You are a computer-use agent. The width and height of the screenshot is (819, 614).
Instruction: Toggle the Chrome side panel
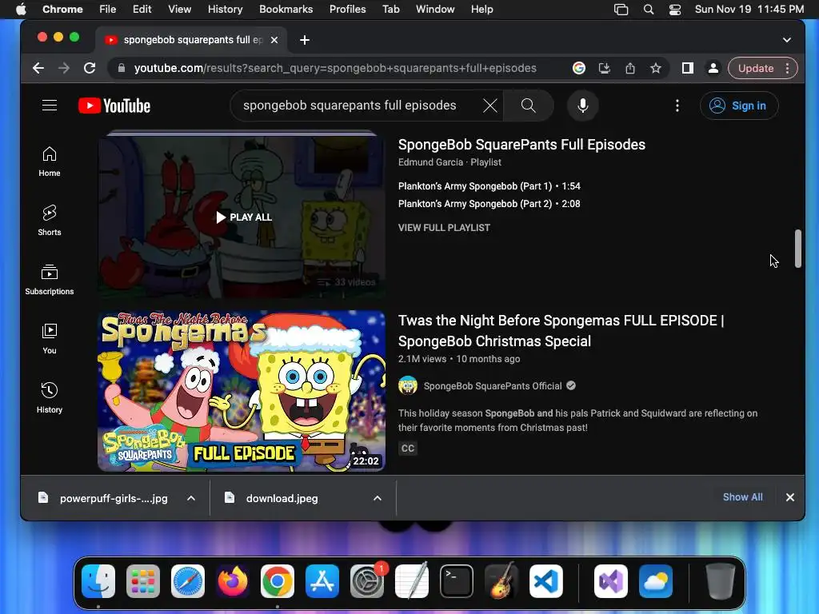pyautogui.click(x=687, y=68)
